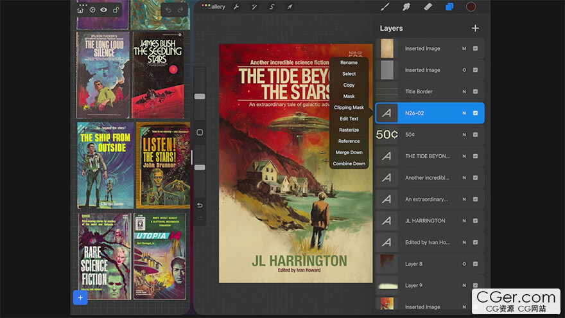The width and height of the screenshot is (565, 318).
Task: Return to the Gallery
Action: point(216,7)
